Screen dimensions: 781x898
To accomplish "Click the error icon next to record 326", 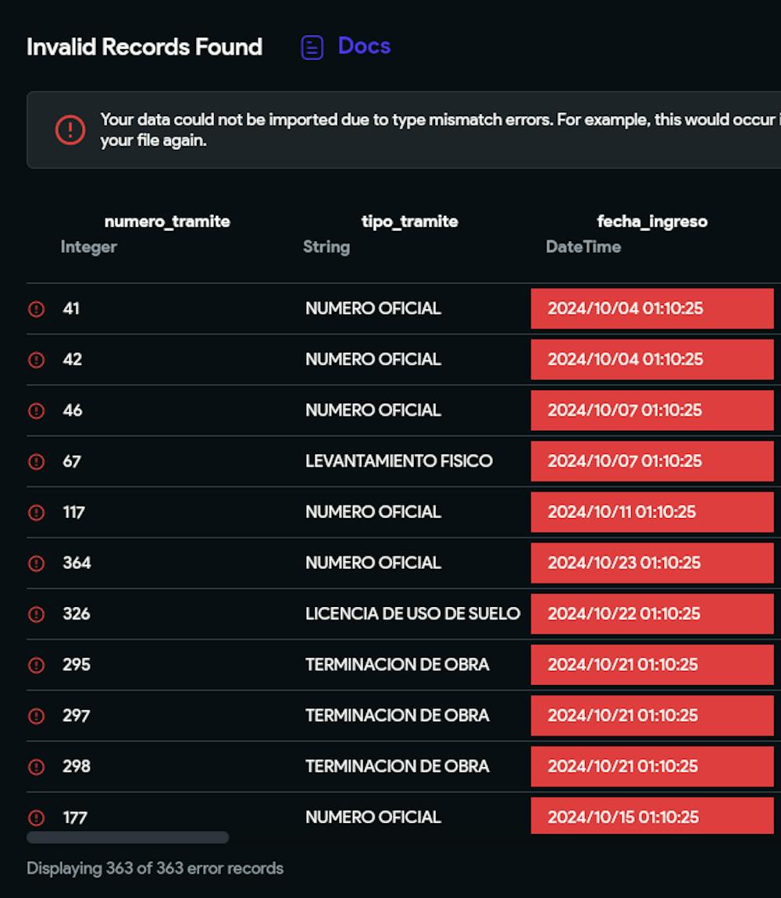I will click(x=36, y=614).
